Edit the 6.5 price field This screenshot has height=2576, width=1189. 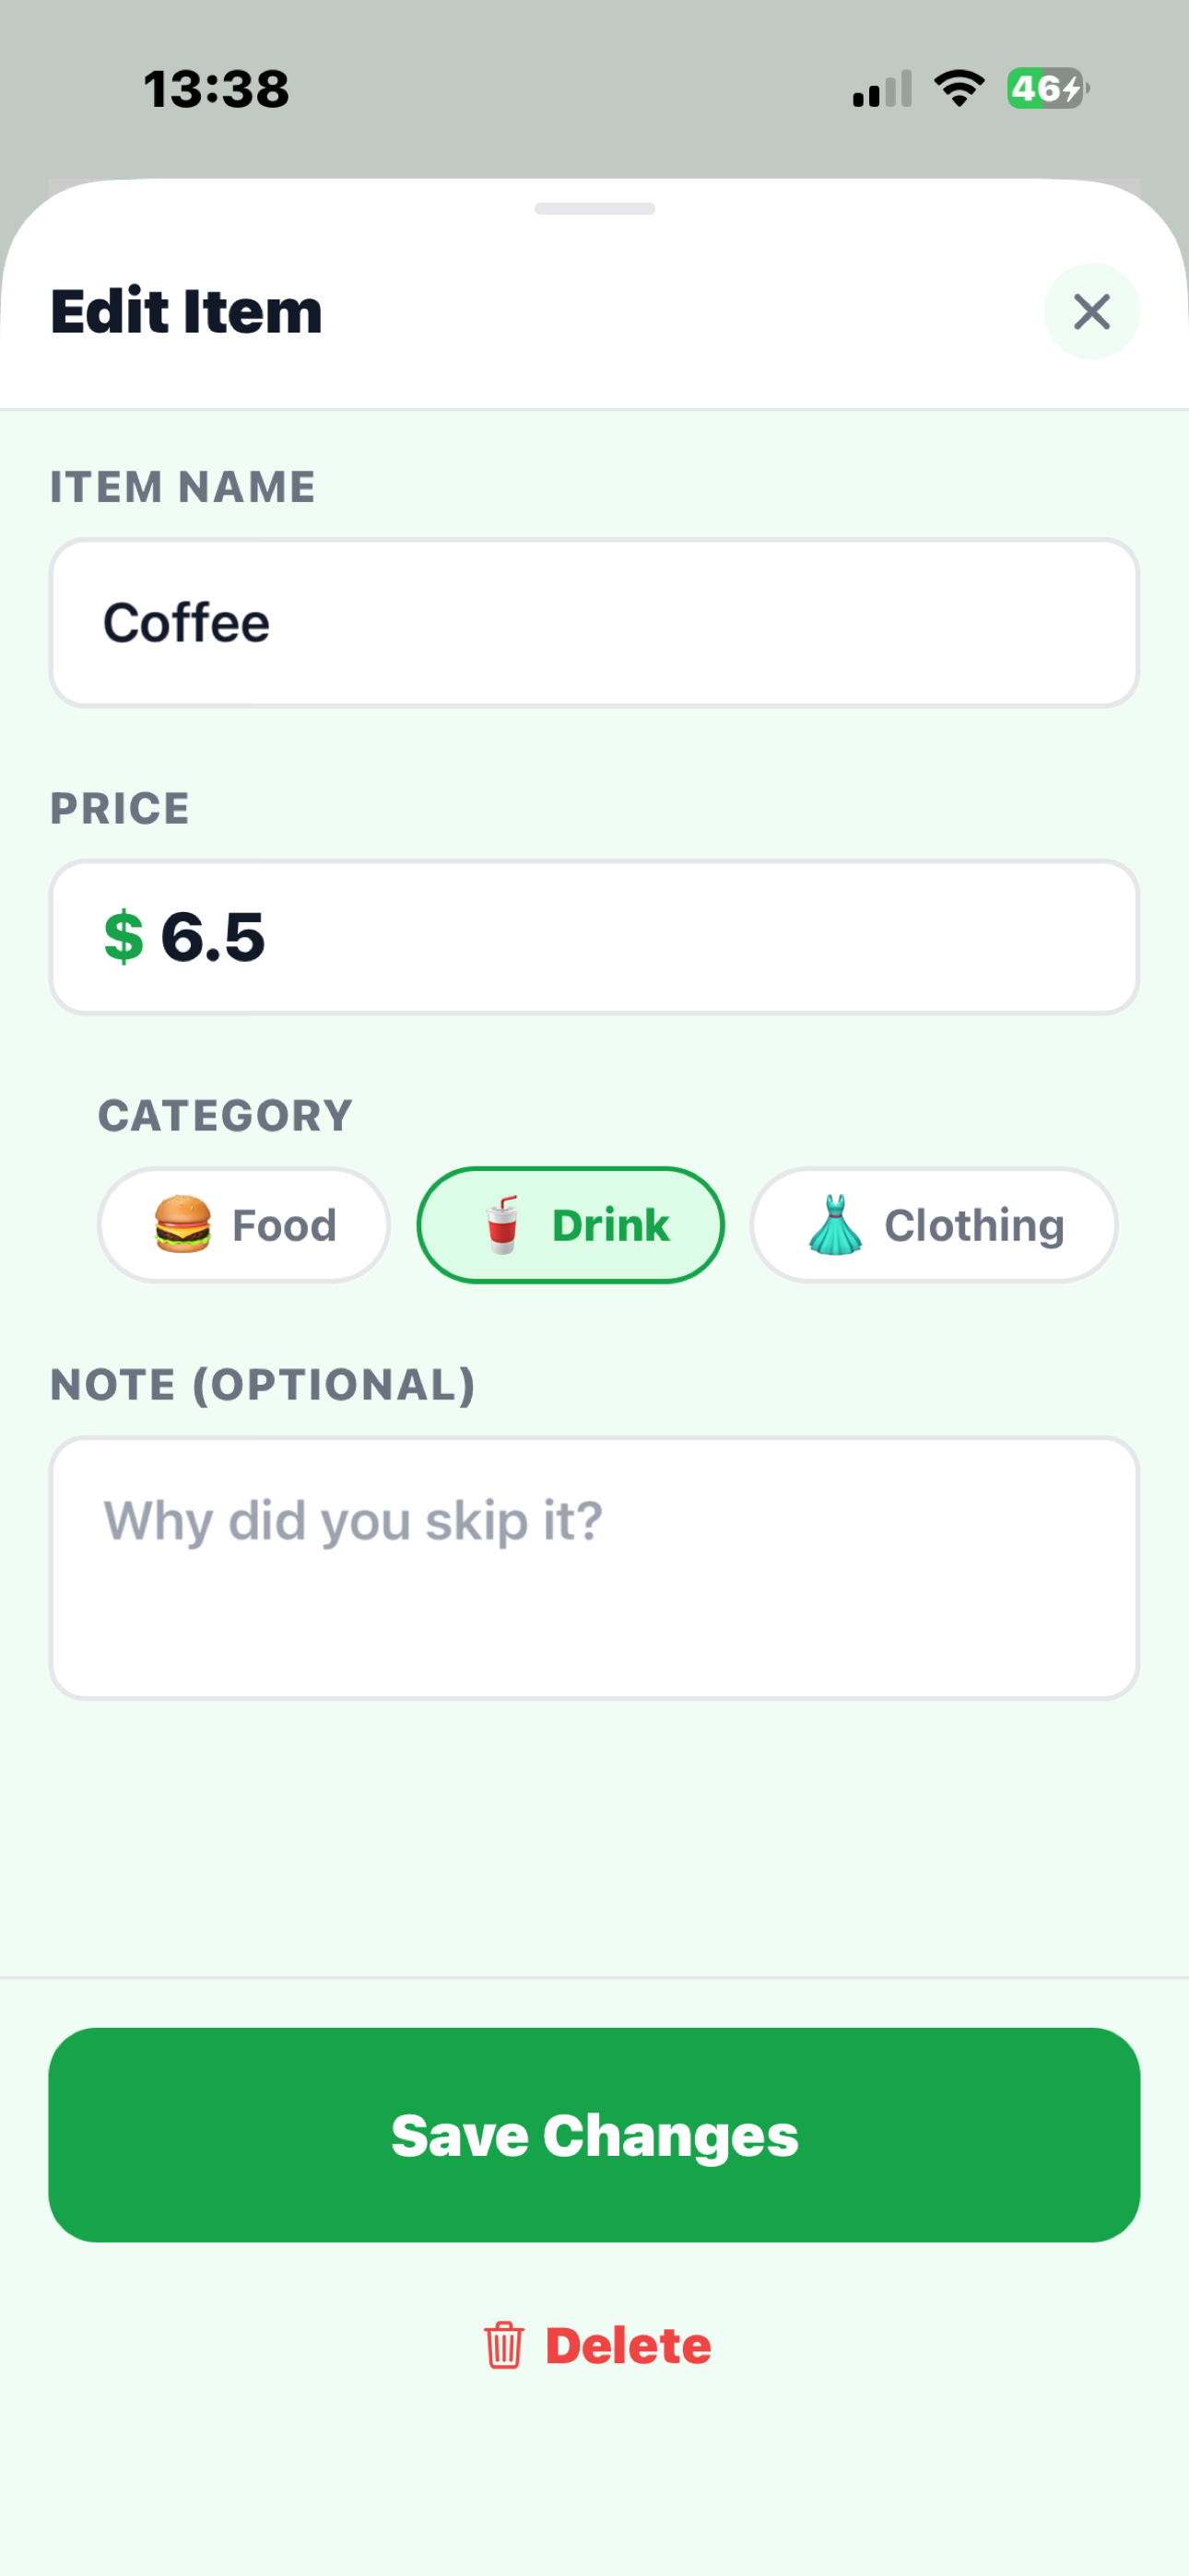pos(594,937)
